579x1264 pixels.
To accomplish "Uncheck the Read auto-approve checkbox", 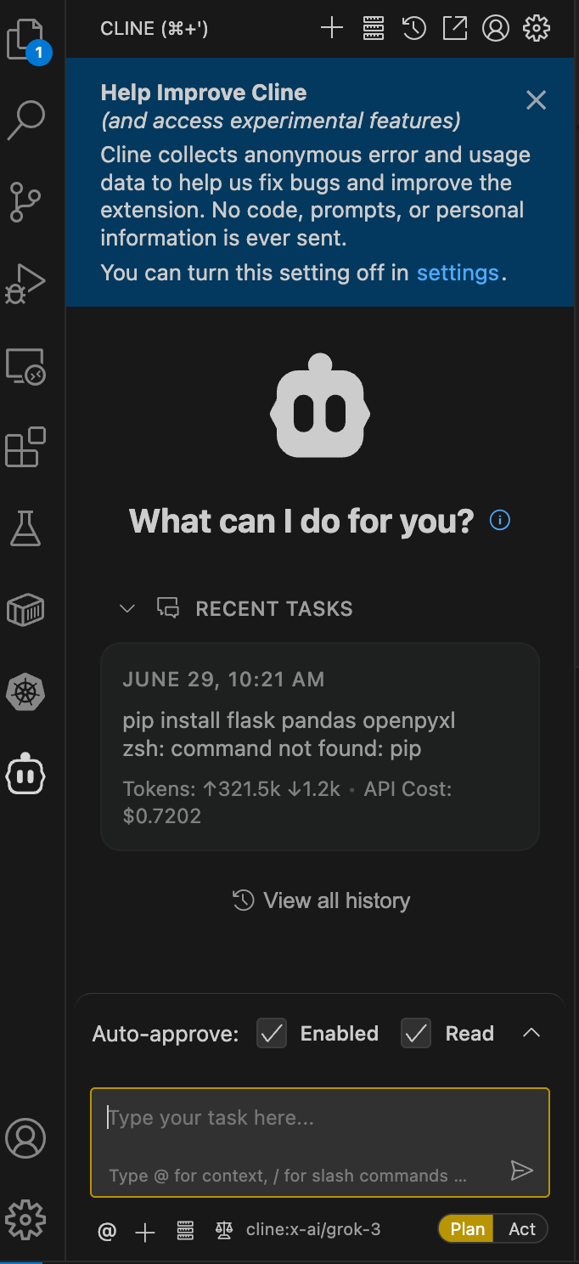I will coord(415,1033).
